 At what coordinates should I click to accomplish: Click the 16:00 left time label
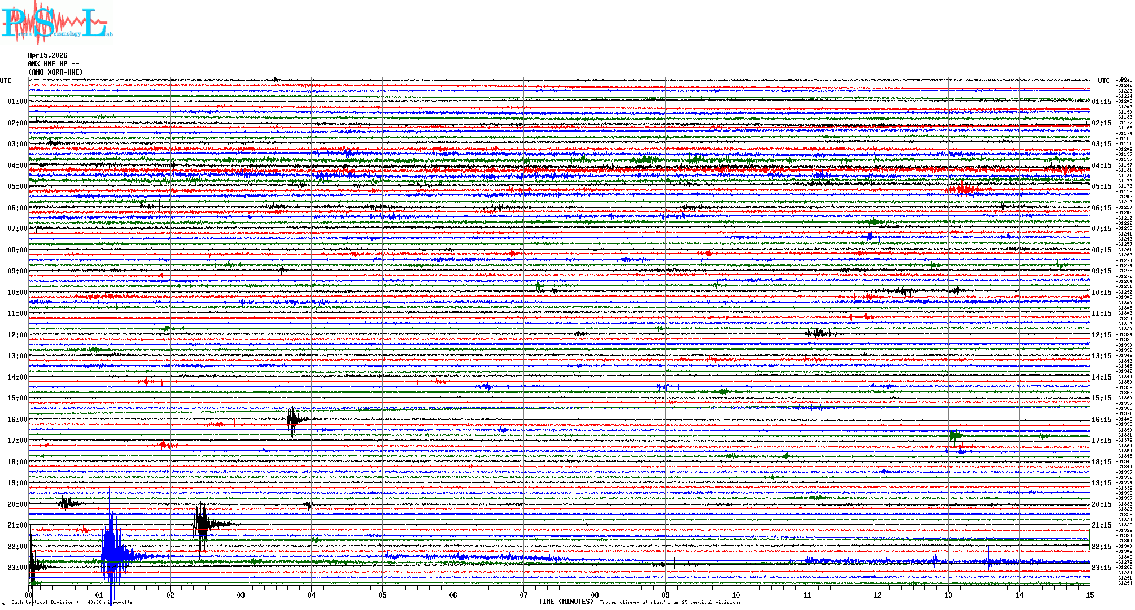point(17,420)
